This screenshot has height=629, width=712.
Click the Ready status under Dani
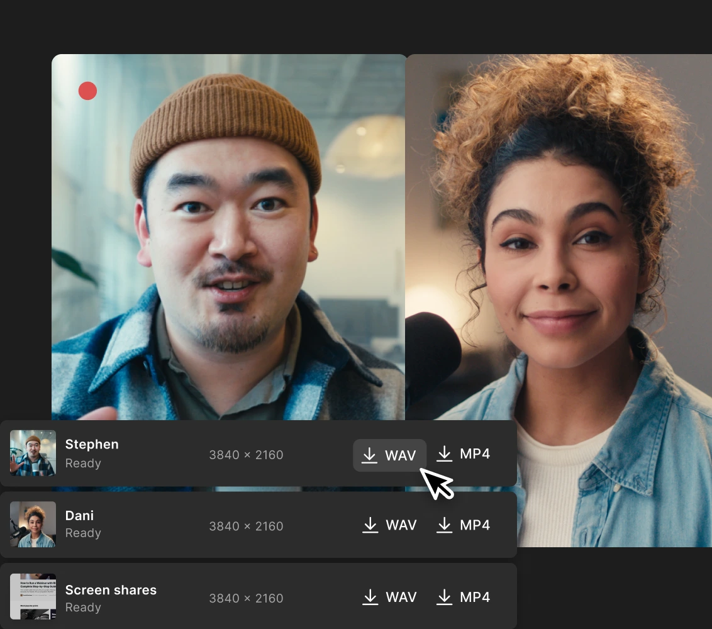pyautogui.click(x=83, y=533)
